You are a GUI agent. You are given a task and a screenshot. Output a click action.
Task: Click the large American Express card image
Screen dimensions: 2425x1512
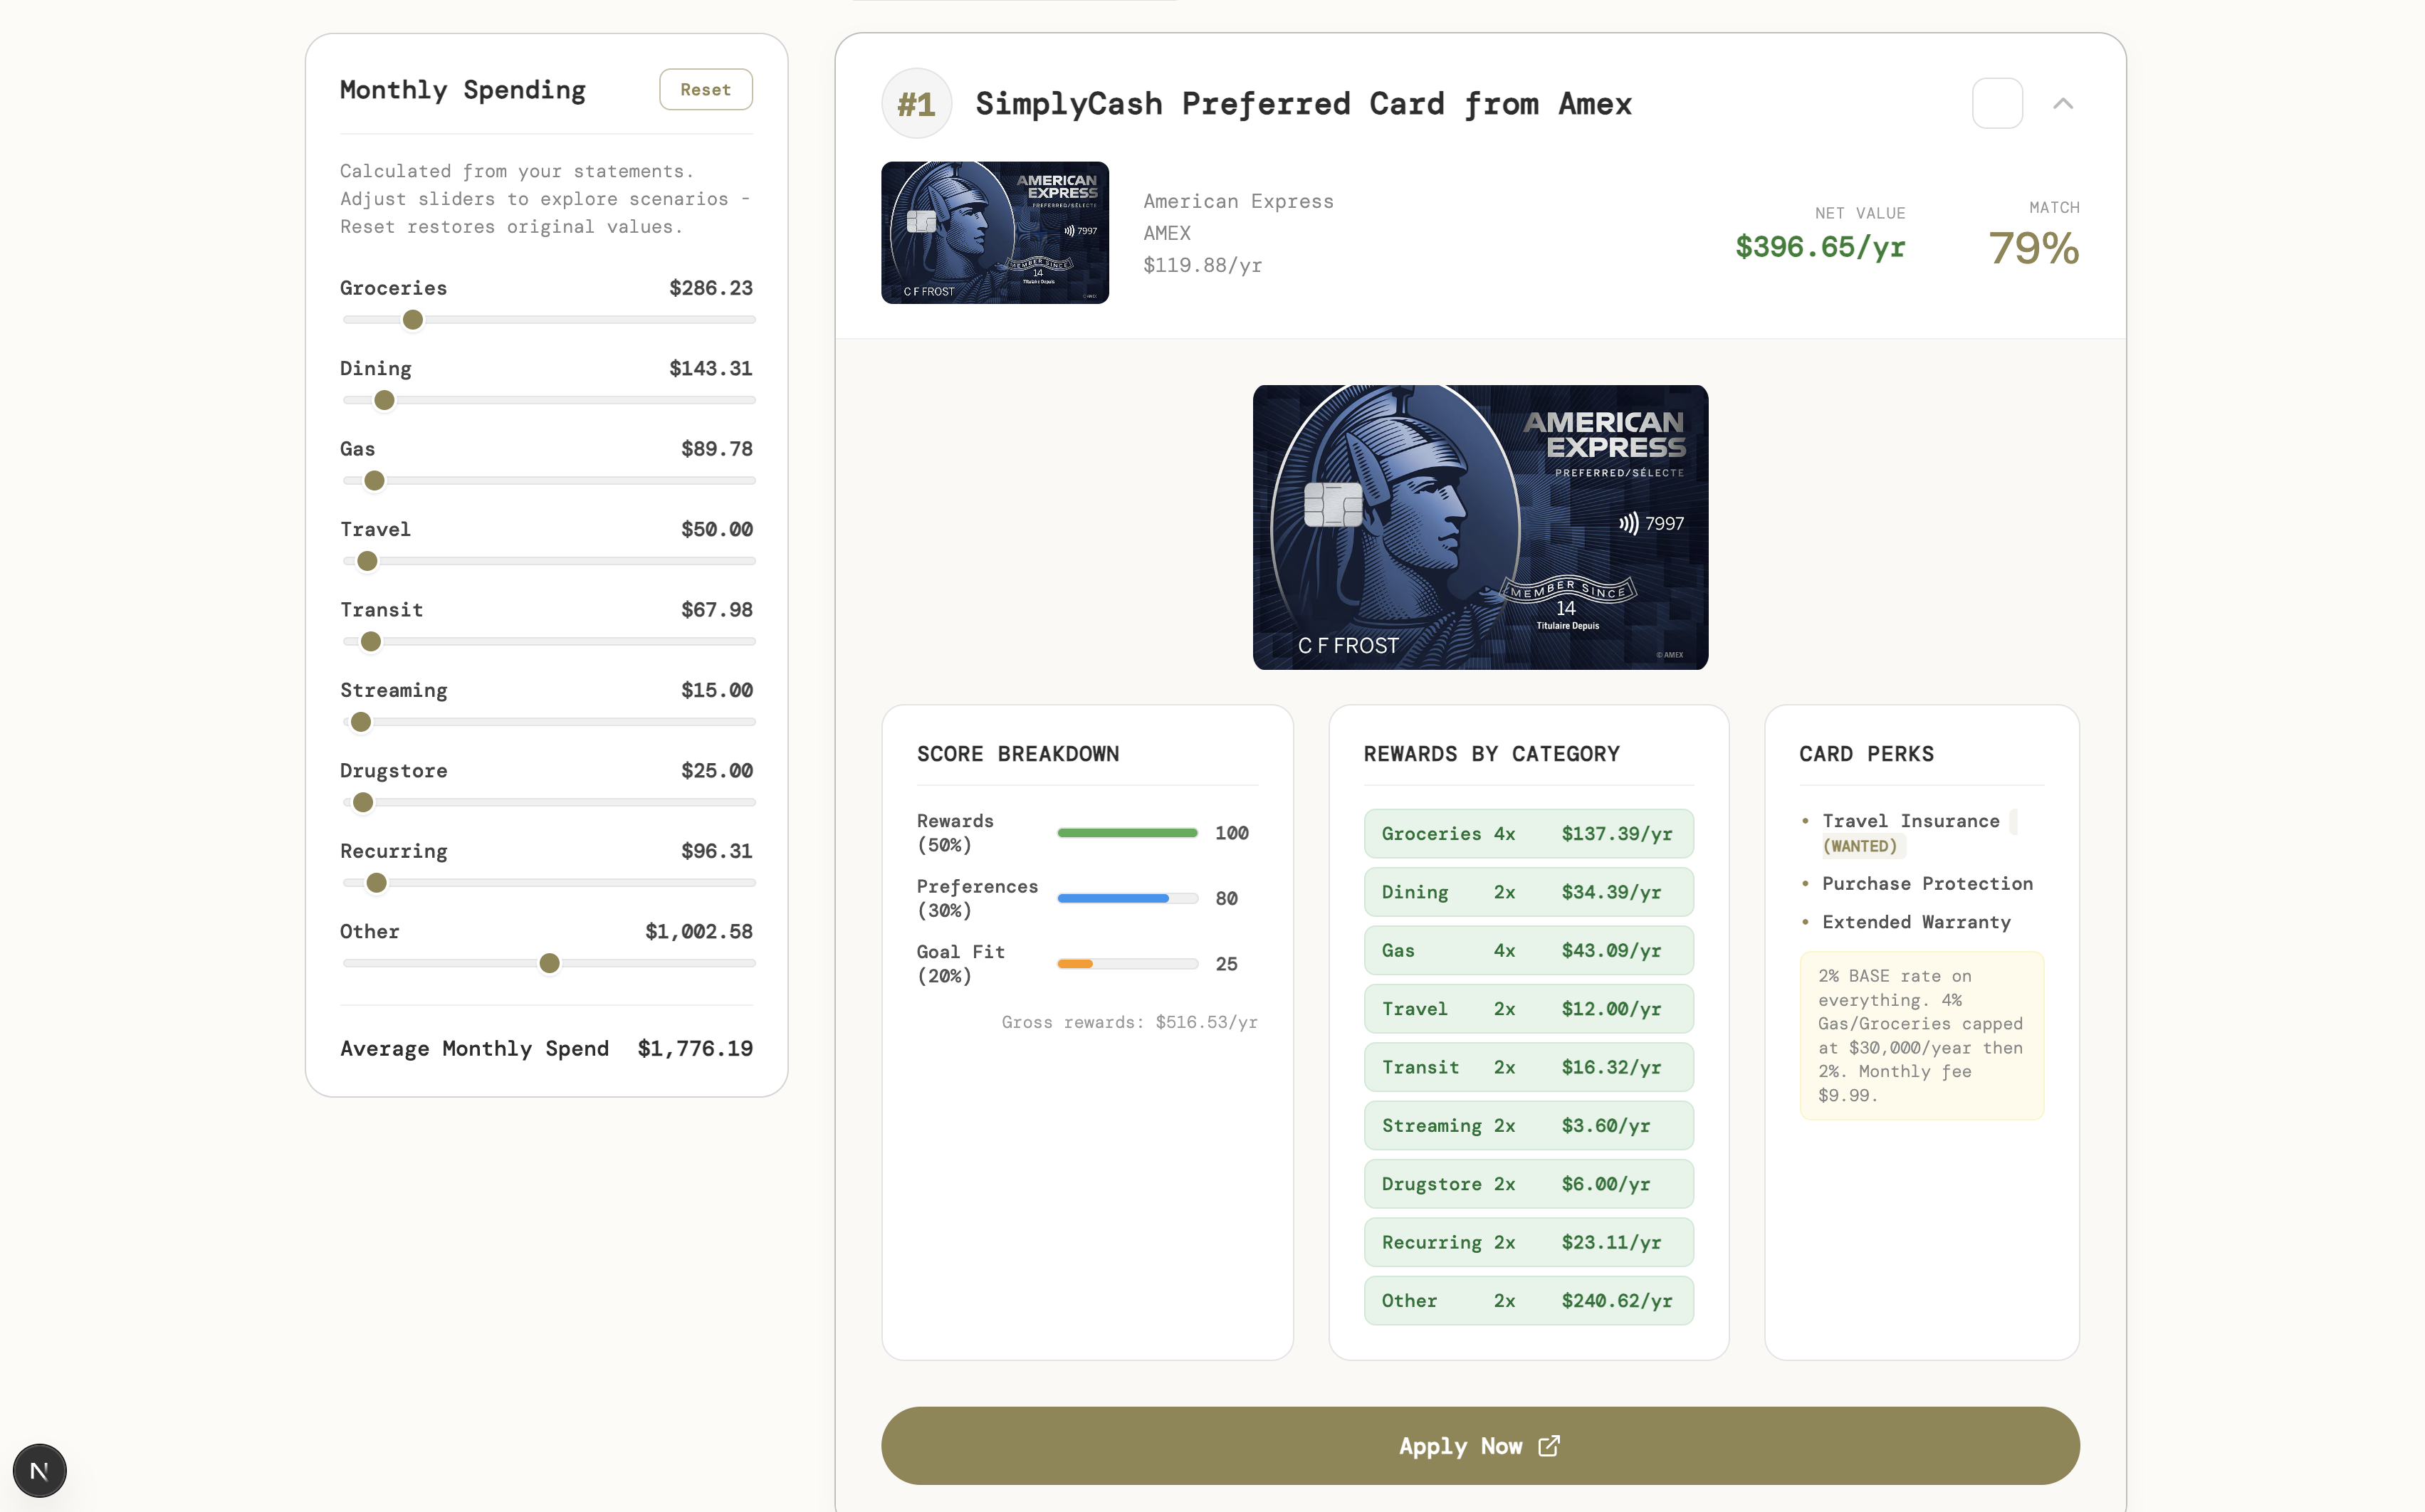pyautogui.click(x=1479, y=527)
